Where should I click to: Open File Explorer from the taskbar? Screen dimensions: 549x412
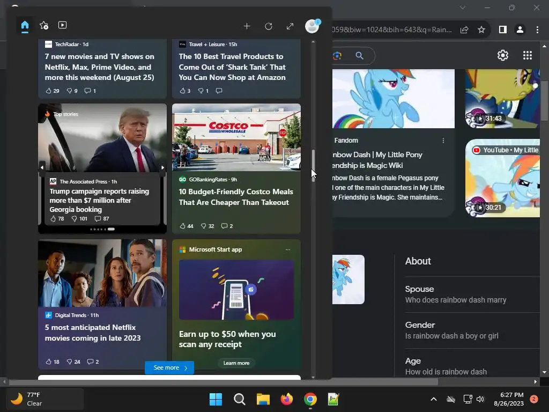263,399
